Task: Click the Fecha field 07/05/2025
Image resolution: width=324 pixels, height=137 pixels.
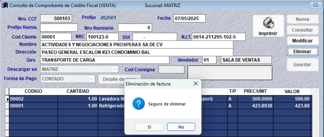Action: 189,18
